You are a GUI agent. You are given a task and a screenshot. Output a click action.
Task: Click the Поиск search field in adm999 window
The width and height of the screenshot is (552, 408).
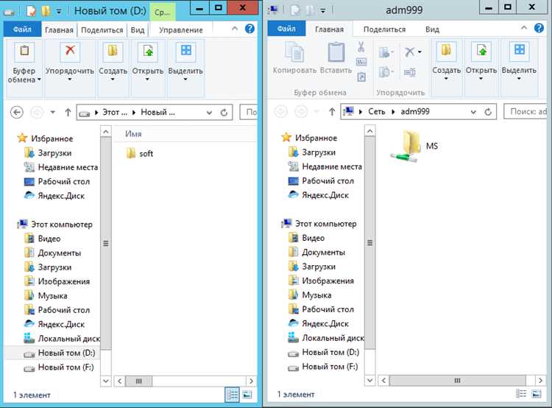(526, 111)
